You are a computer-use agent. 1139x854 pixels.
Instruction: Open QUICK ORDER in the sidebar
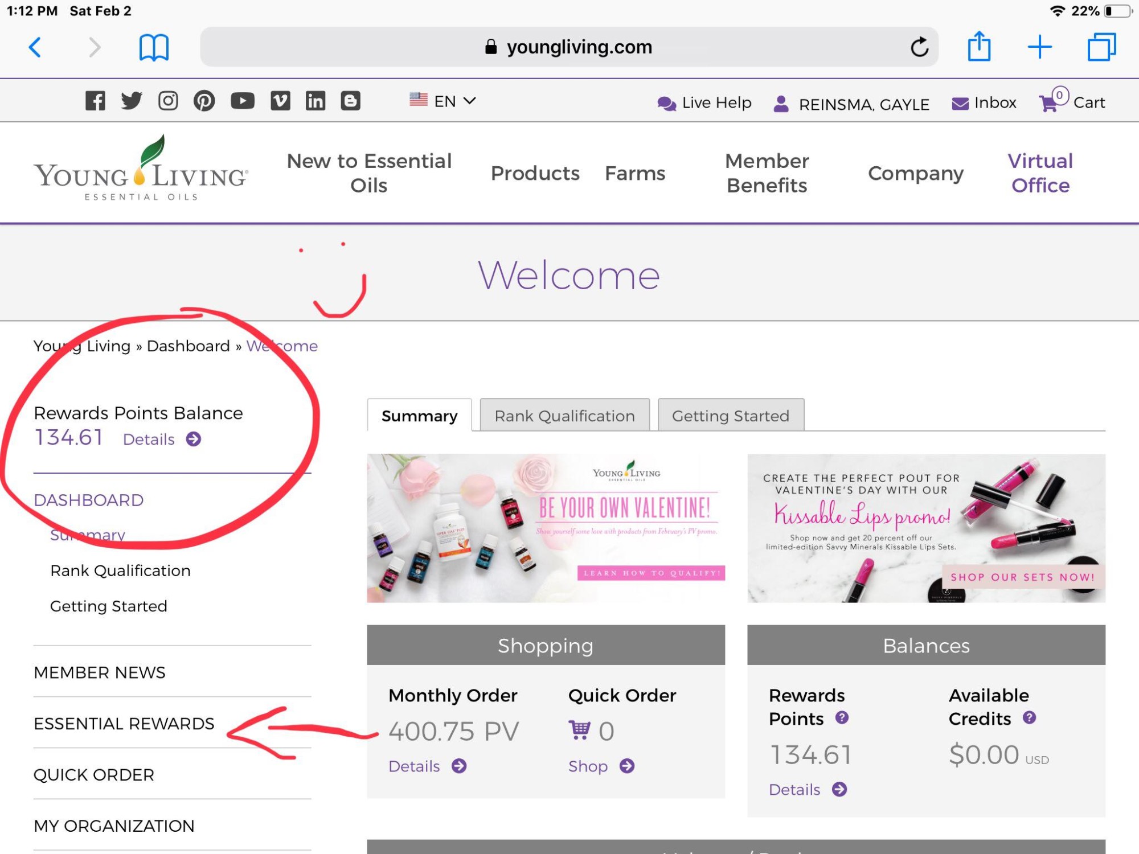pos(94,775)
